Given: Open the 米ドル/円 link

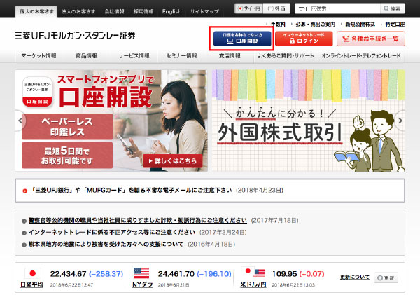Looking at the screenshot, I should point(253,284).
